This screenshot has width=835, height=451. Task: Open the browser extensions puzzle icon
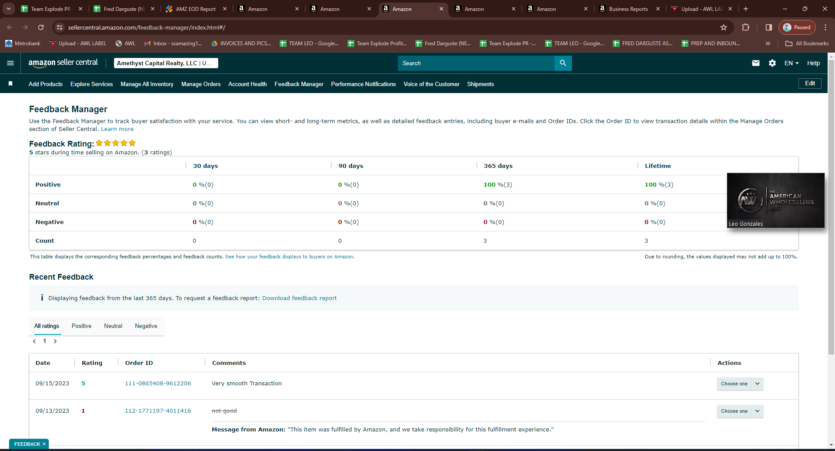tap(745, 27)
